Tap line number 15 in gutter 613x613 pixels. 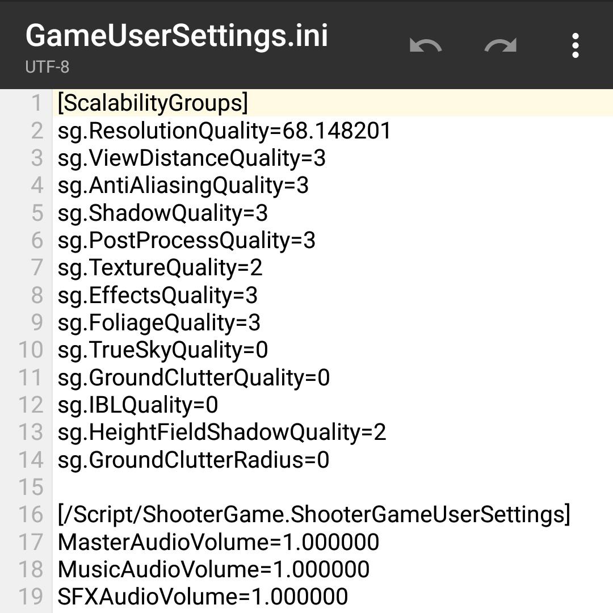coord(31,488)
